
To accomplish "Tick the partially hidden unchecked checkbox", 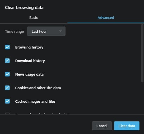I will coord(7,113).
